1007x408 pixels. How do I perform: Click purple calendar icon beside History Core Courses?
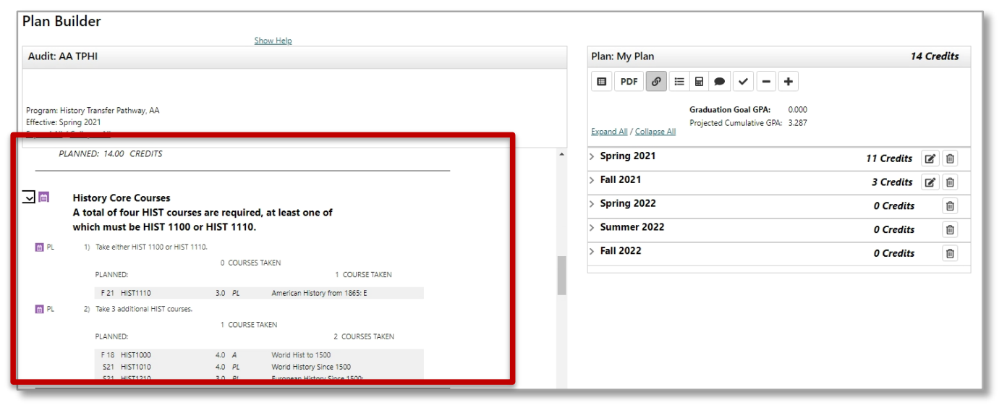tap(43, 197)
